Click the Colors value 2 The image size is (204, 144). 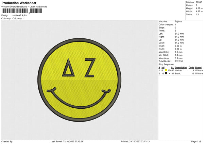(x=197, y=5)
